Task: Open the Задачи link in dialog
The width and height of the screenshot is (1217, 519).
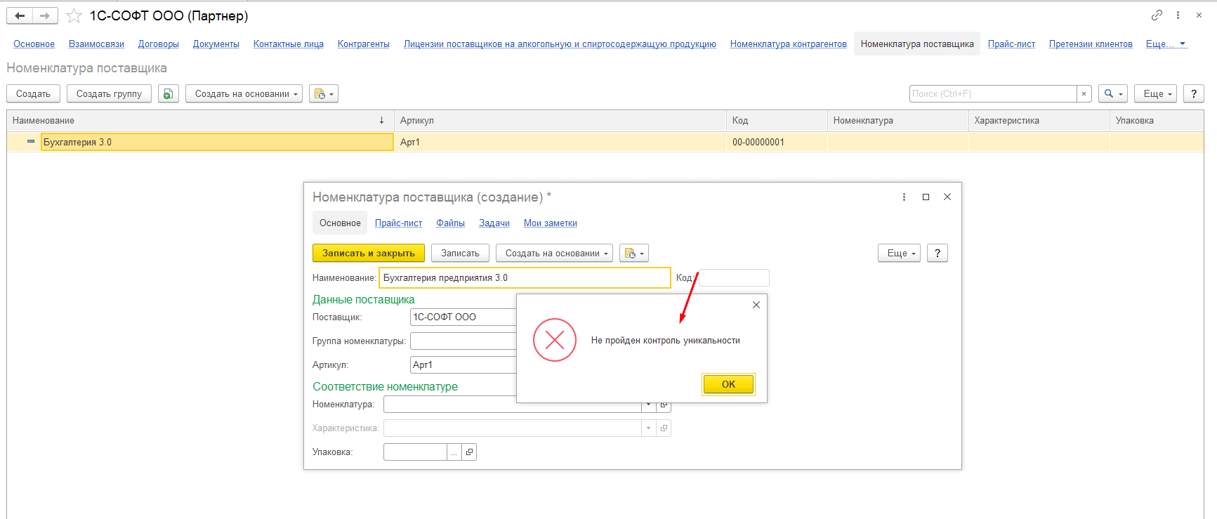Action: 494,223
